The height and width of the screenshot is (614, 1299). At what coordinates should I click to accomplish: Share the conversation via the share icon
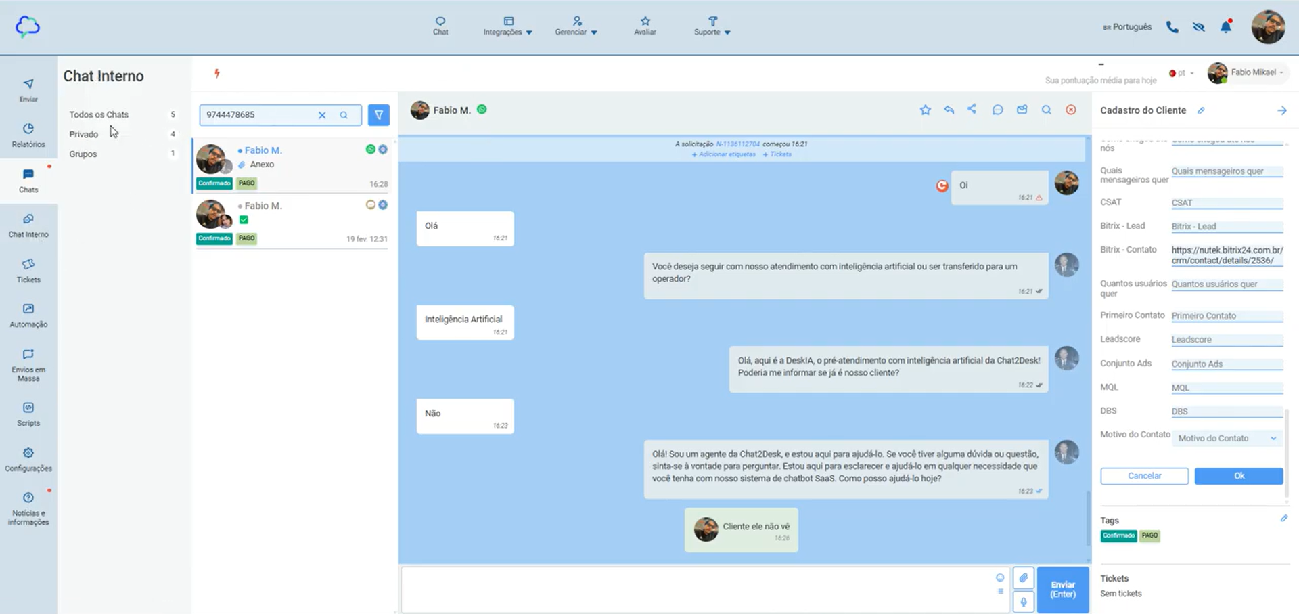point(972,109)
